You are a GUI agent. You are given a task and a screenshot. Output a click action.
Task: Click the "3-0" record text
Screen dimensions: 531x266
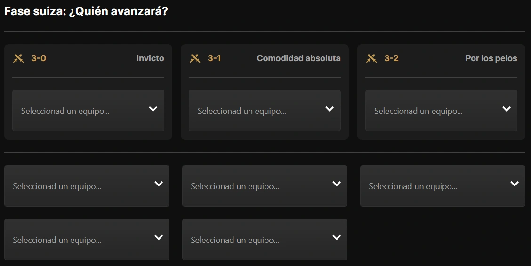click(x=39, y=58)
